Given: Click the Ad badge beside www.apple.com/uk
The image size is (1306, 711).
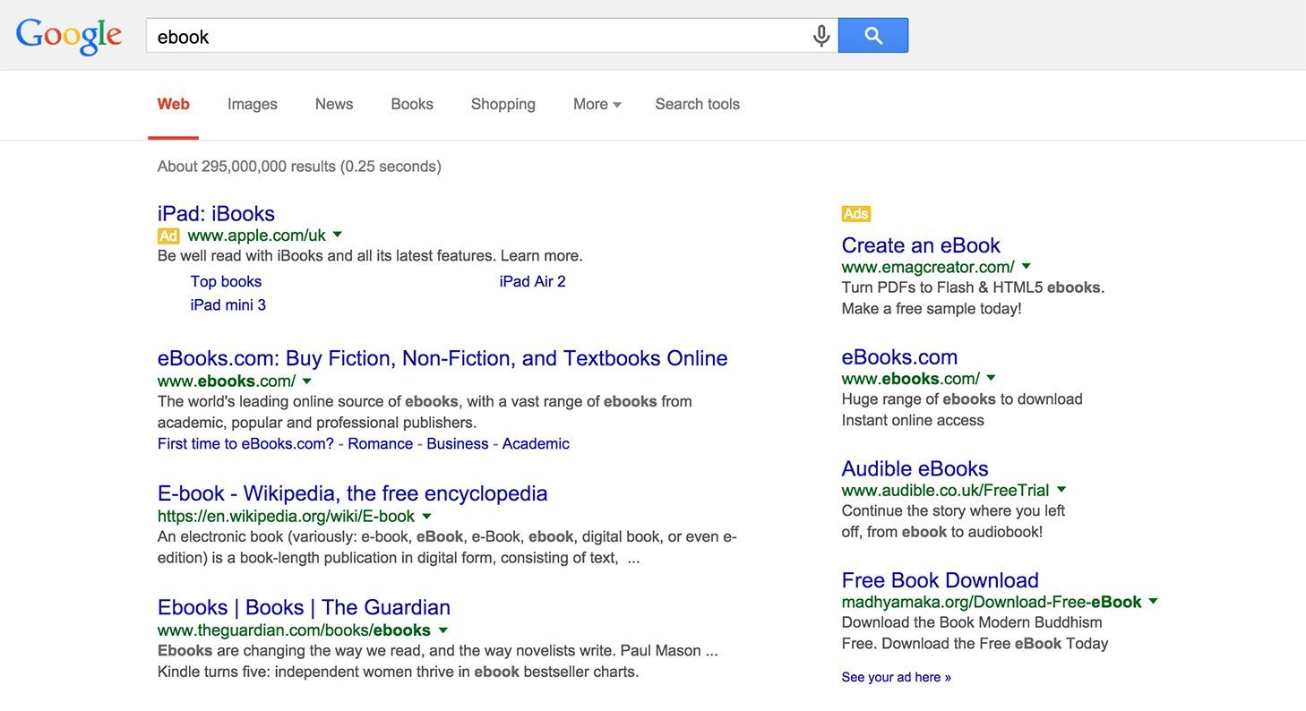Looking at the screenshot, I should [168, 236].
